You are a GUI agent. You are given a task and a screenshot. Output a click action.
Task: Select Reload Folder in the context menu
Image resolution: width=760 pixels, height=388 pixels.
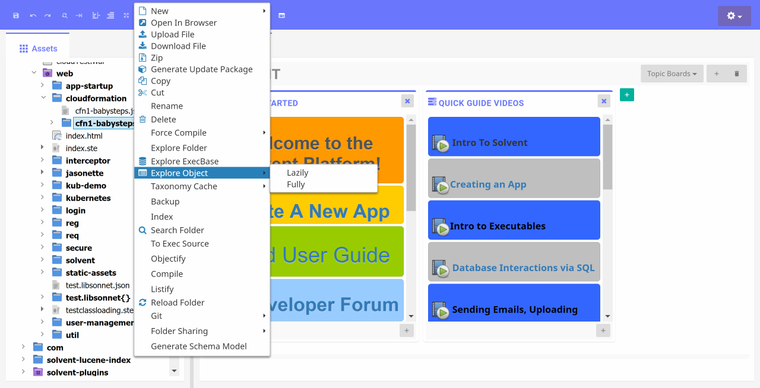(178, 303)
